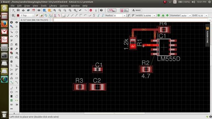This screenshot has width=212, height=119.
Task: Click the Grid settings icon
Action: click(13, 16)
